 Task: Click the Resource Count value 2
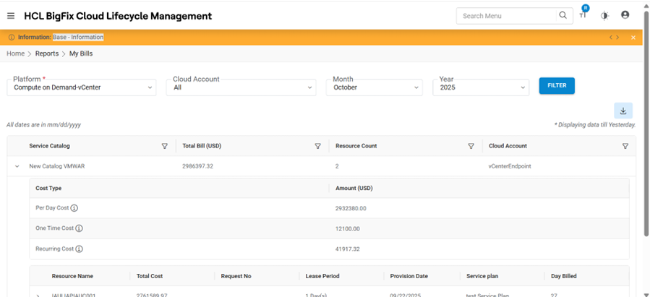click(x=337, y=166)
